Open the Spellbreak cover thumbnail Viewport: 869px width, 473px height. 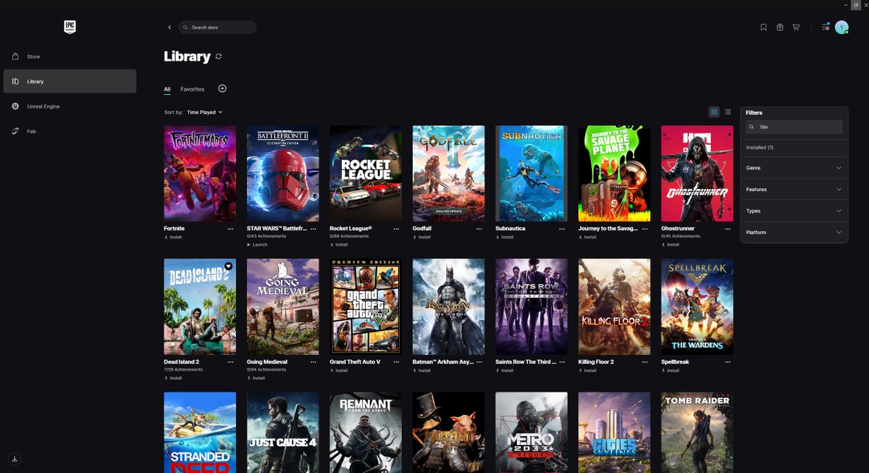[x=697, y=307]
